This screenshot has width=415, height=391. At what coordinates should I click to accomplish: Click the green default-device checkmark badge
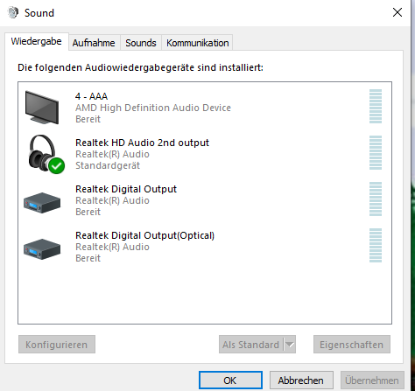click(x=57, y=165)
